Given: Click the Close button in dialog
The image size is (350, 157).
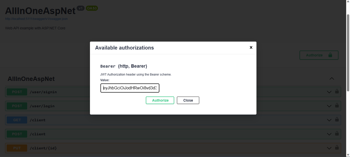Looking at the screenshot, I should point(188,100).
